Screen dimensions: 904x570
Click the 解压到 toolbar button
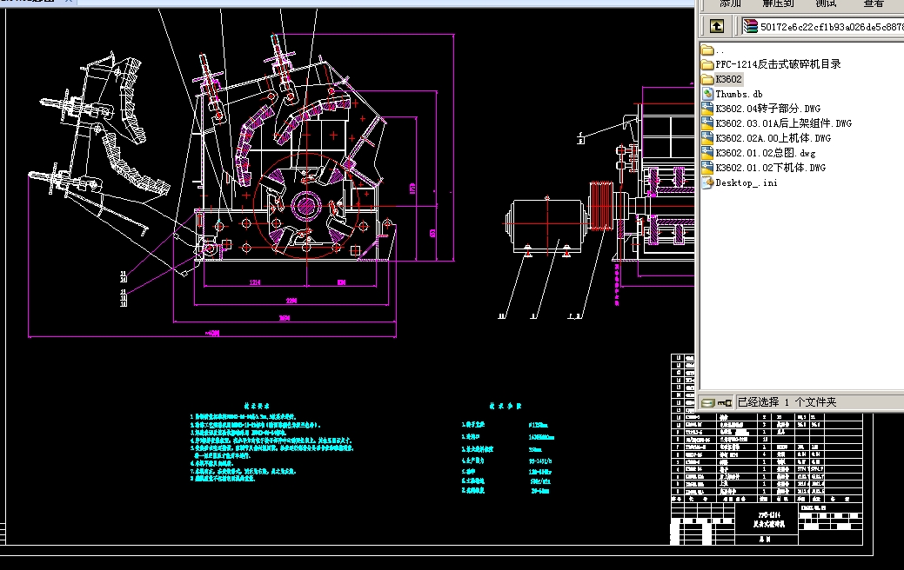pyautogui.click(x=778, y=3)
